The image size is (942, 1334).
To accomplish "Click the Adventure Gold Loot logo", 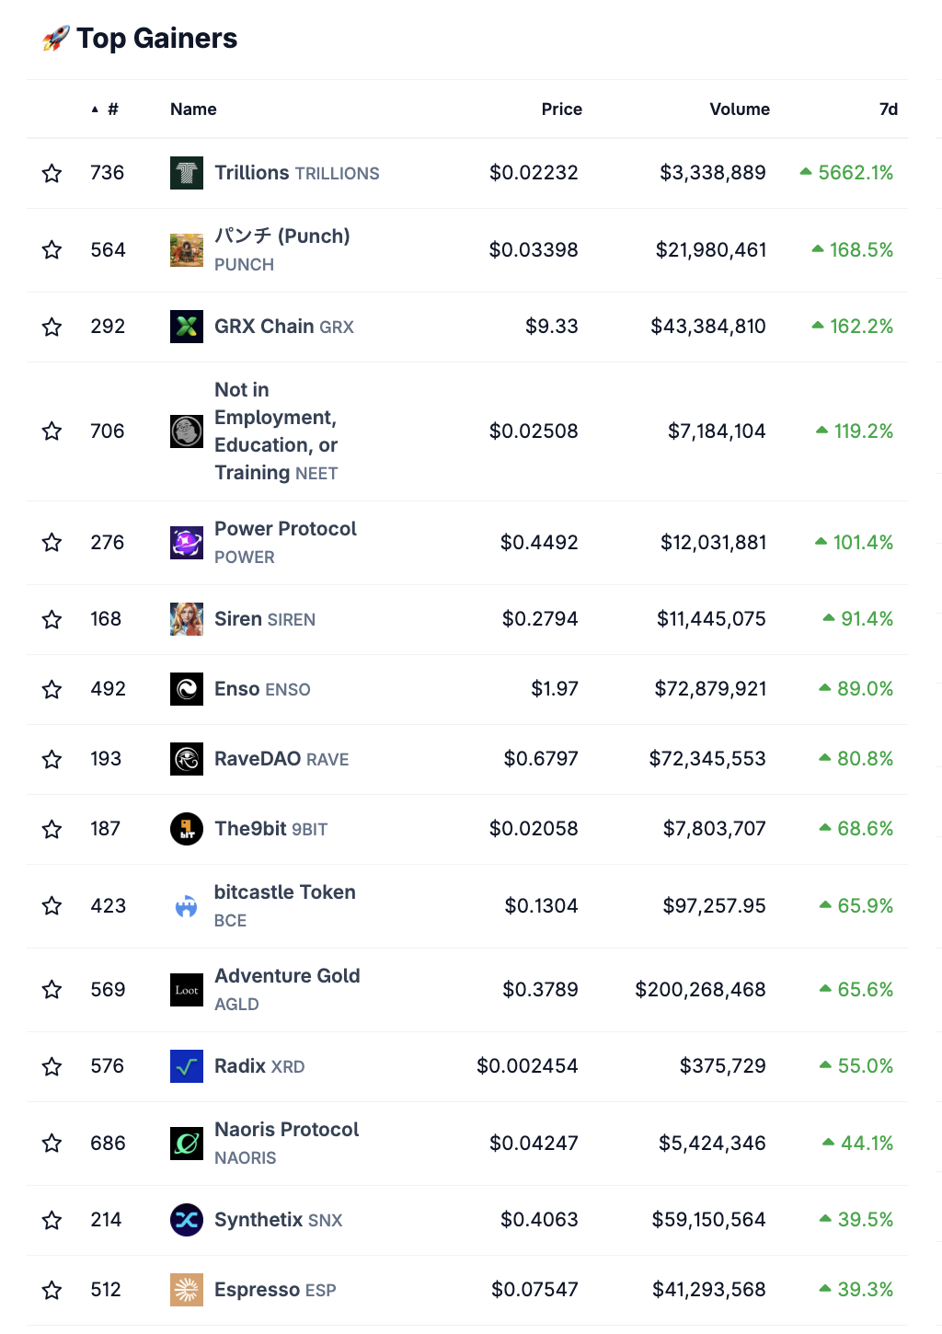I will 187,990.
